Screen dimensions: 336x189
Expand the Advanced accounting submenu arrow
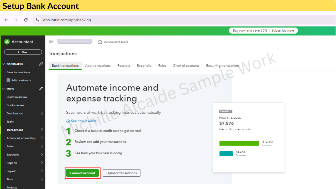(42, 138)
